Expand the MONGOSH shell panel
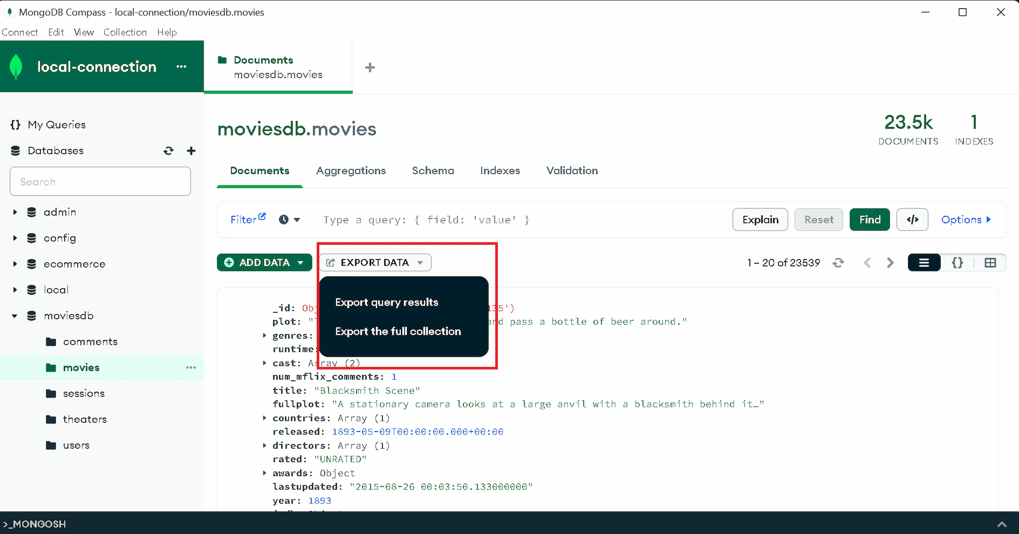Image resolution: width=1019 pixels, height=534 pixels. pos(1001,524)
